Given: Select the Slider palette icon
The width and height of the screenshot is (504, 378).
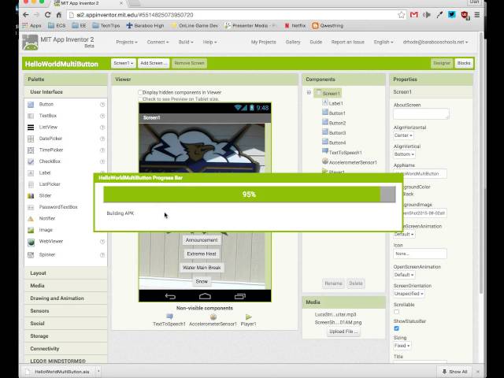Looking at the screenshot, I should point(31,196).
